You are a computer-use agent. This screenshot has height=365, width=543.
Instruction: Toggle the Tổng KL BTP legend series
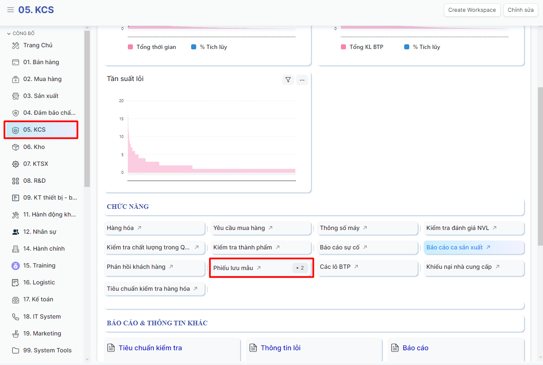[362, 47]
